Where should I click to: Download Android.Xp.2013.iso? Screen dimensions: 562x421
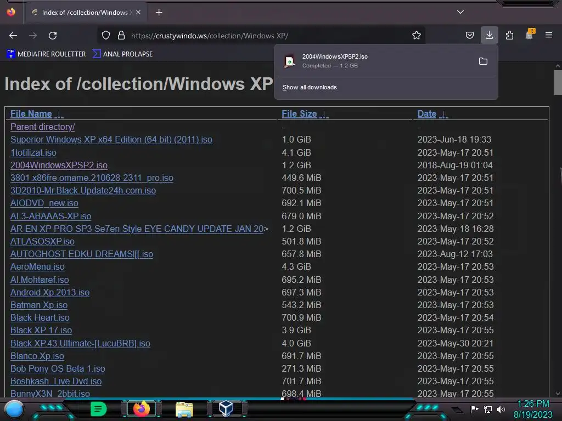point(50,293)
